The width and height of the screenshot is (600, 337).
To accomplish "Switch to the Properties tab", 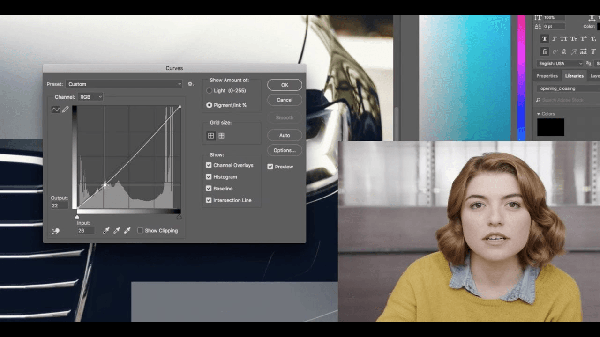I will pyautogui.click(x=547, y=76).
